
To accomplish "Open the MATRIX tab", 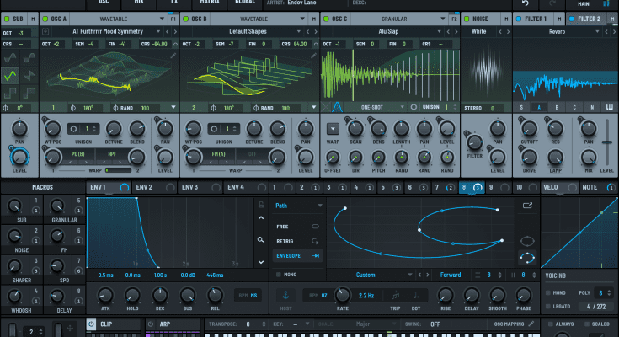I will (x=210, y=3).
